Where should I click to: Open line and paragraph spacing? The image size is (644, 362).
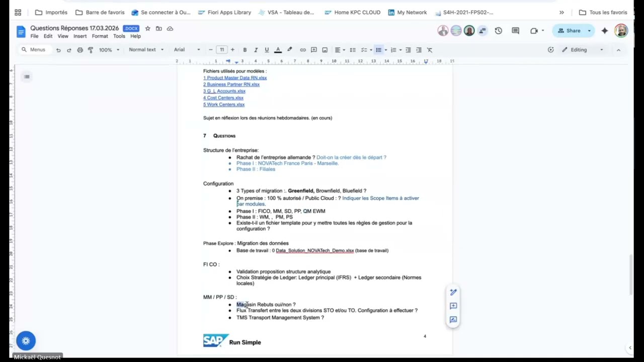[x=353, y=50]
